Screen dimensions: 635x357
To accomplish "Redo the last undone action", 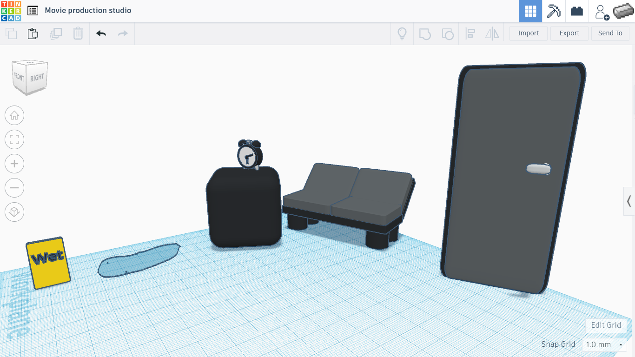I will point(123,33).
